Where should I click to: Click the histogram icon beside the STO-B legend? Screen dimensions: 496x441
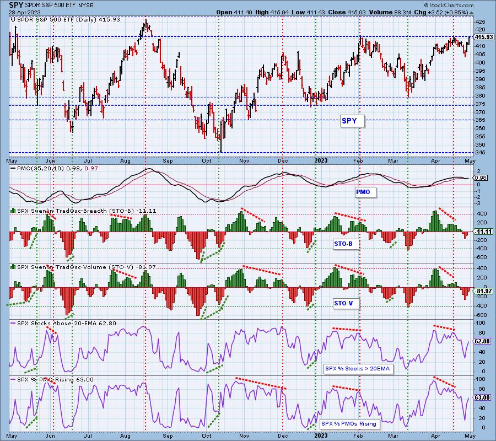click(13, 211)
